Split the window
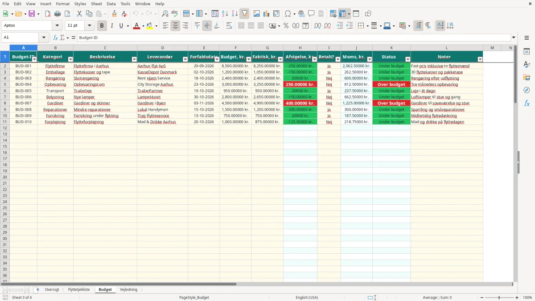This screenshot has width=535, height=301. (356, 14)
